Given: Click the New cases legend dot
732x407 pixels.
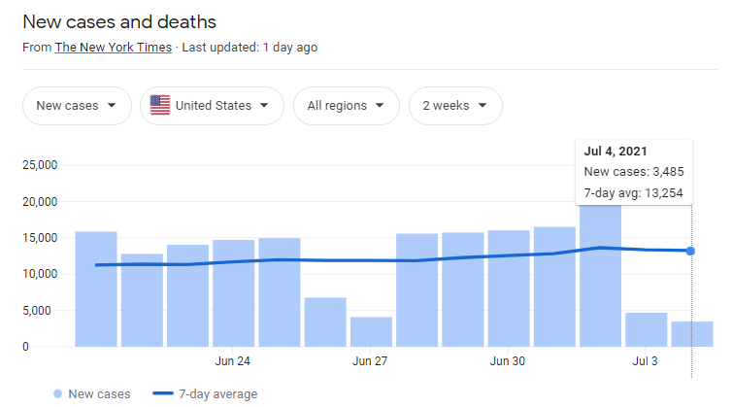Looking at the screenshot, I should tap(57, 394).
